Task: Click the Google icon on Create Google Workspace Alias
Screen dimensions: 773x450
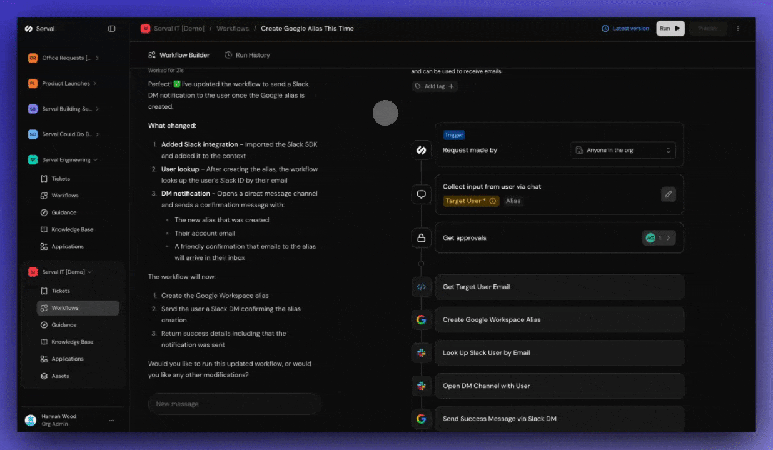Action: click(421, 319)
